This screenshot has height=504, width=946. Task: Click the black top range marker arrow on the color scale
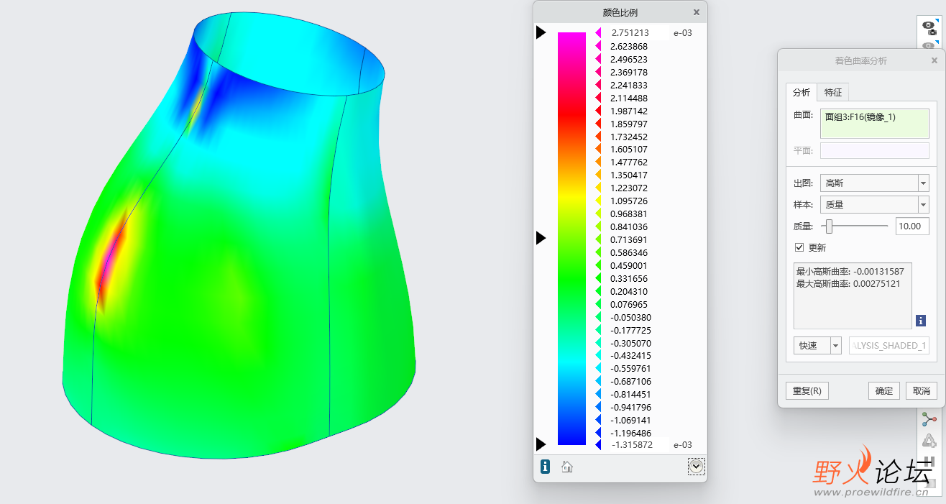(x=541, y=32)
